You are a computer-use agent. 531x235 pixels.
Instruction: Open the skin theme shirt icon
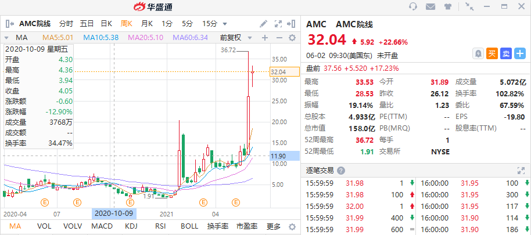pyautogui.click(x=447, y=6)
